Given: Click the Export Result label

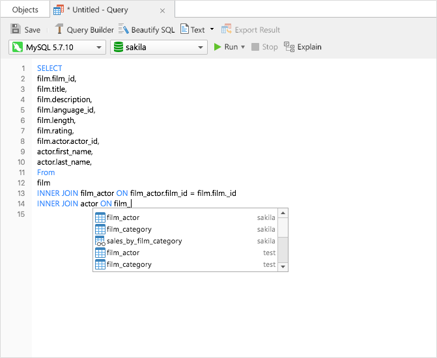Looking at the screenshot, I should point(257,30).
